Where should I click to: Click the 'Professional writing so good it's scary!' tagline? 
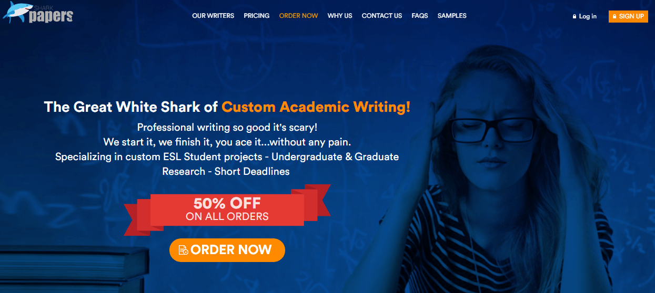tap(227, 128)
